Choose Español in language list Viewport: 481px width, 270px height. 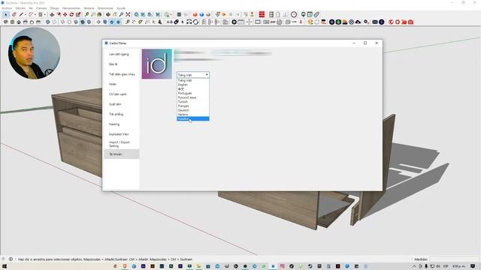point(193,118)
